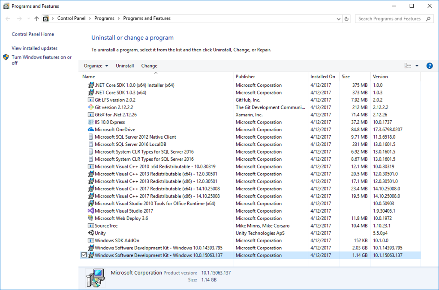Click the Windows SDK 10.0.14393.795 row icon
This screenshot has height=290, width=439.
pyautogui.click(x=91, y=248)
